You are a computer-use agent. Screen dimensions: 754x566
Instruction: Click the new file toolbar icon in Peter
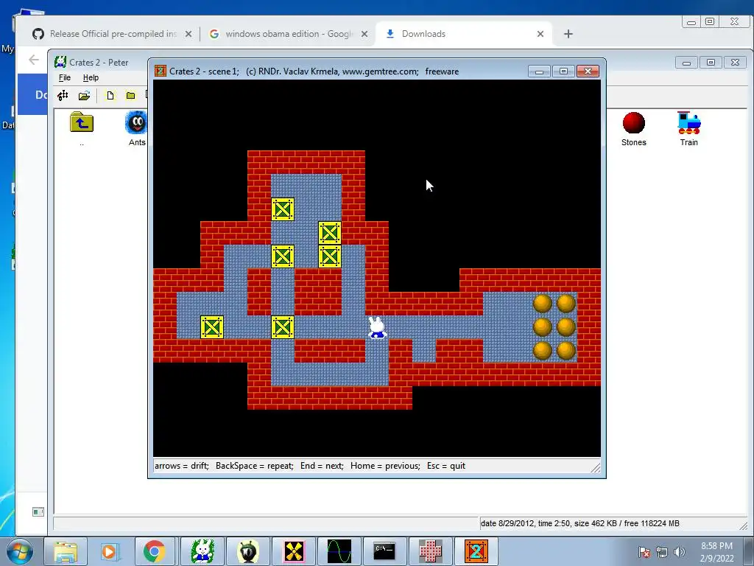(x=110, y=95)
